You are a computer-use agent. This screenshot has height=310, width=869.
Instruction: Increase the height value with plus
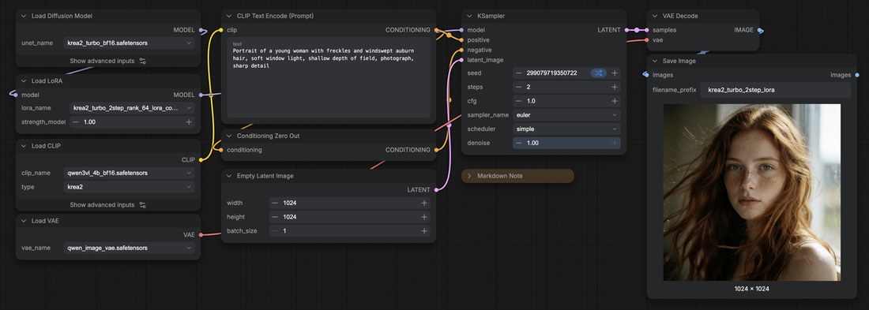[x=424, y=217]
